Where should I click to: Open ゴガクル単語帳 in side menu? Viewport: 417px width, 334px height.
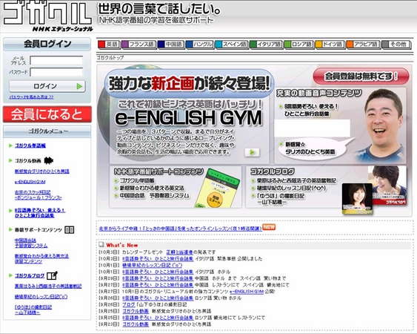click(x=30, y=145)
